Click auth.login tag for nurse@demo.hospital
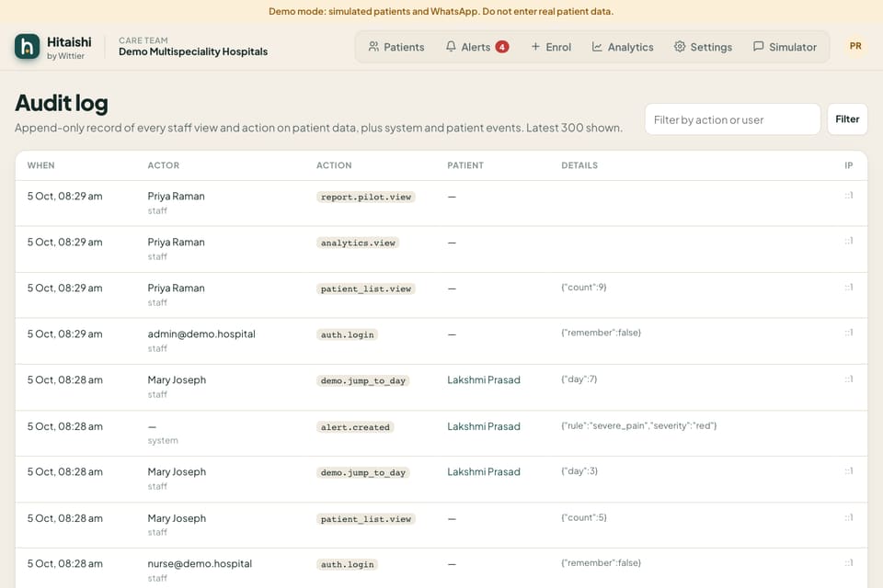The height and width of the screenshot is (588, 883). click(348, 564)
